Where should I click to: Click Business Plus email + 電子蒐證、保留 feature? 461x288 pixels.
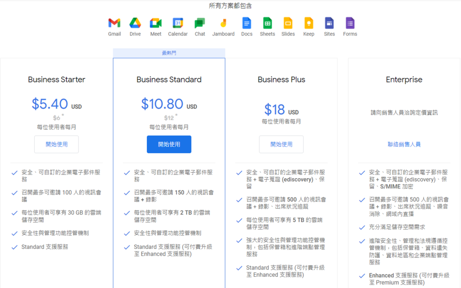(x=286, y=179)
